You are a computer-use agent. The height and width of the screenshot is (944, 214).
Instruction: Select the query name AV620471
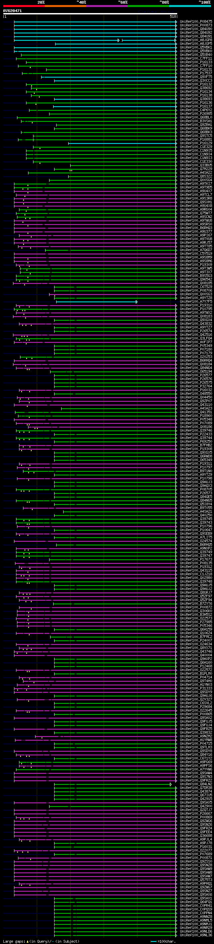pyautogui.click(x=12, y=11)
